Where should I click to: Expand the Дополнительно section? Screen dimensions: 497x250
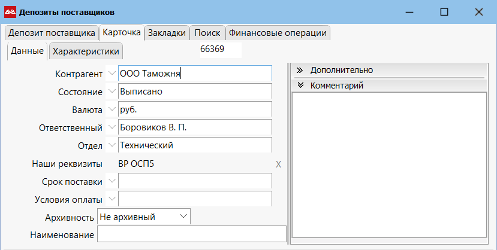[300, 70]
